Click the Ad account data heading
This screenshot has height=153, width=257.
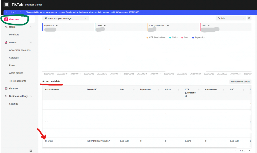pyautogui.click(x=51, y=81)
